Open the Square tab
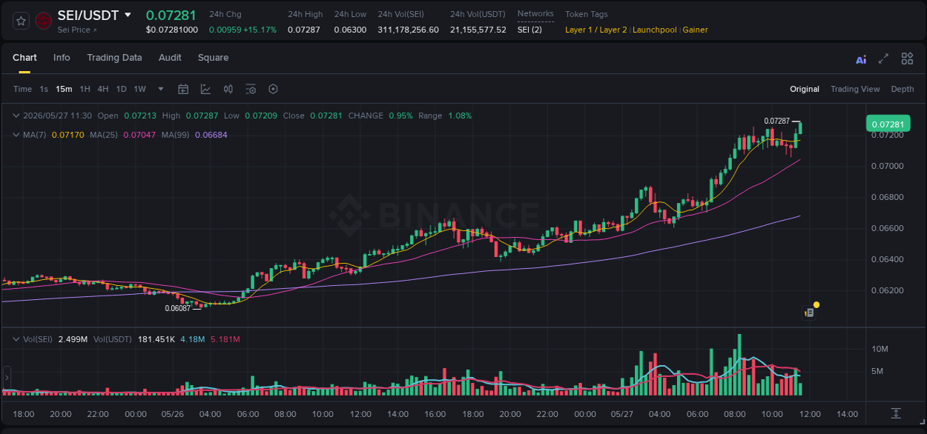Image resolution: width=927 pixels, height=434 pixels. click(x=213, y=58)
